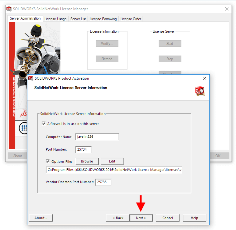Viewport: 236px width, 230px height.
Task: Focus the Vendor Daemon Port Number field
Action: point(103,182)
